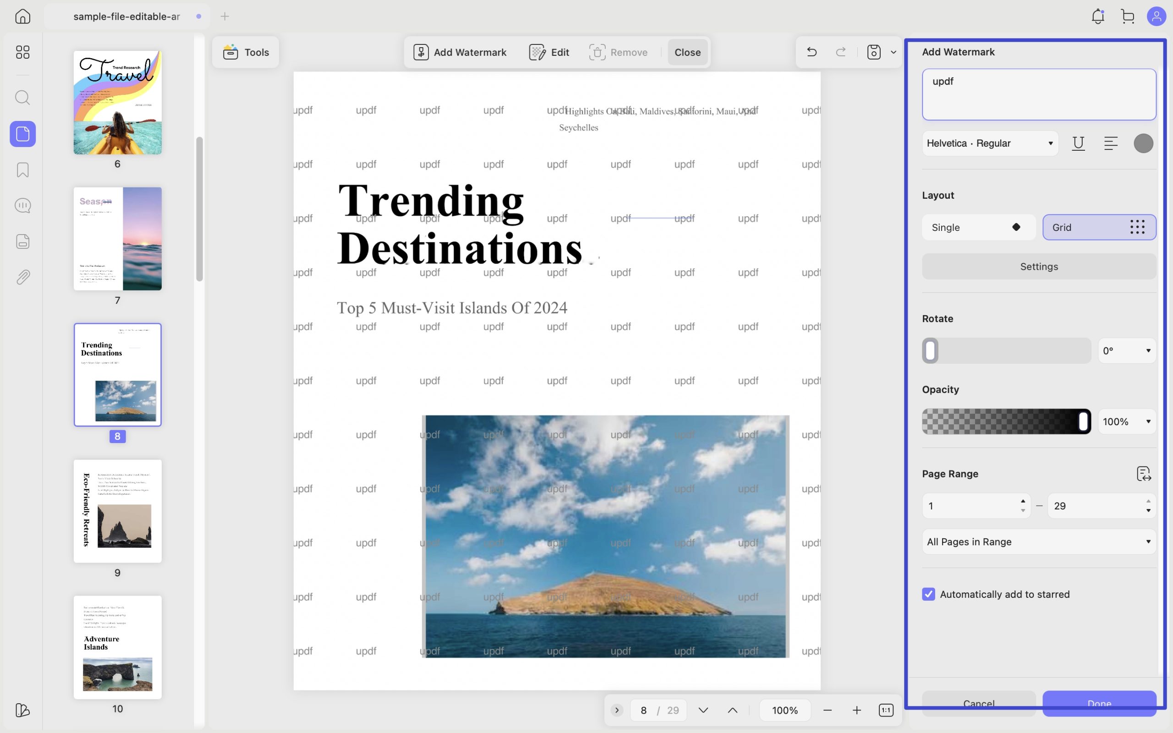Toggle underline for watermark text

pyautogui.click(x=1078, y=143)
